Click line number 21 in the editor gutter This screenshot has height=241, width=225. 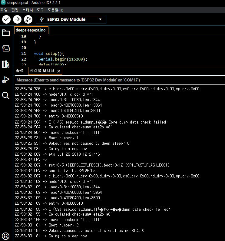click(x=24, y=54)
